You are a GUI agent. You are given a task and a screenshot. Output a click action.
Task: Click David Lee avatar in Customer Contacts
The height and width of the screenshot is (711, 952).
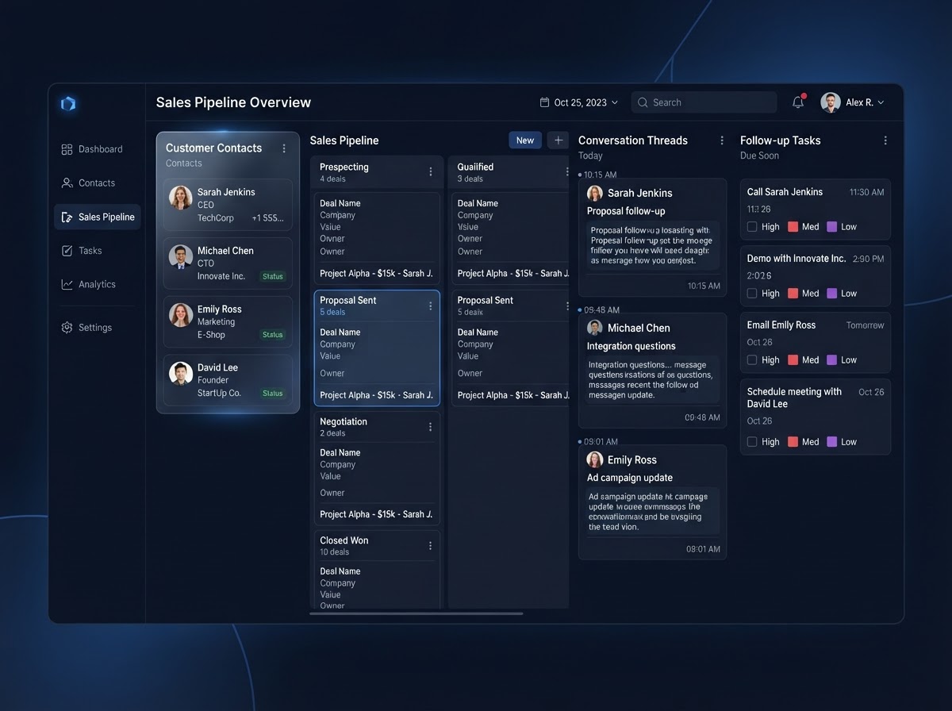(x=181, y=373)
